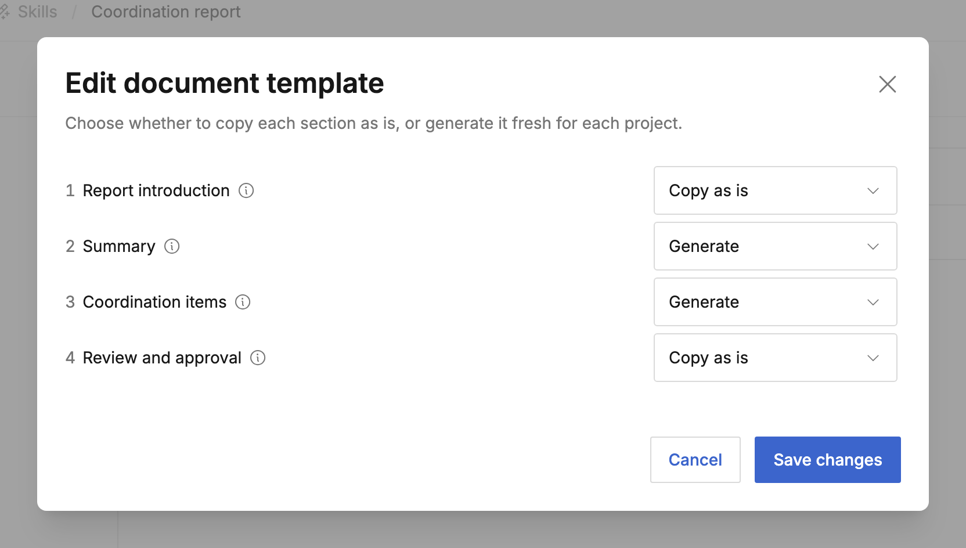The height and width of the screenshot is (548, 966).
Task: Click the Coordination report breadcrumb
Action: click(165, 12)
